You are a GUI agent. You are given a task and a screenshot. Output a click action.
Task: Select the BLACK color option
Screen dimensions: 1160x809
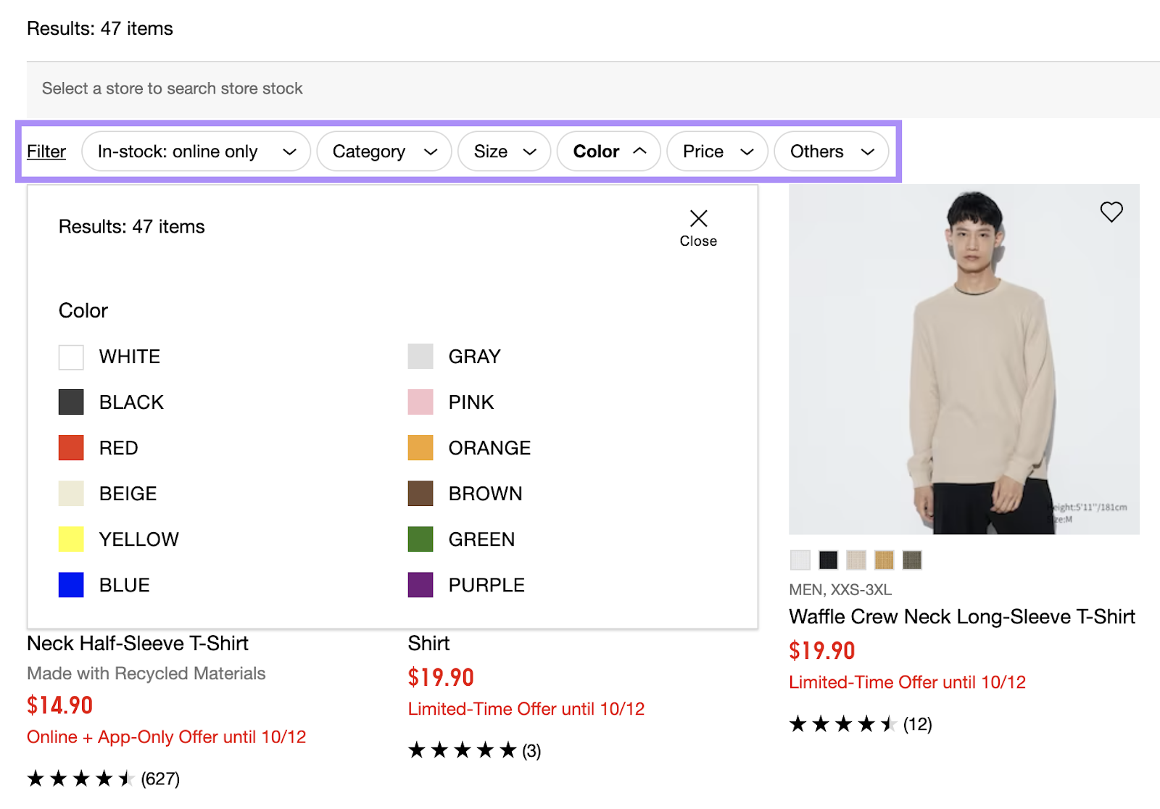coord(70,402)
